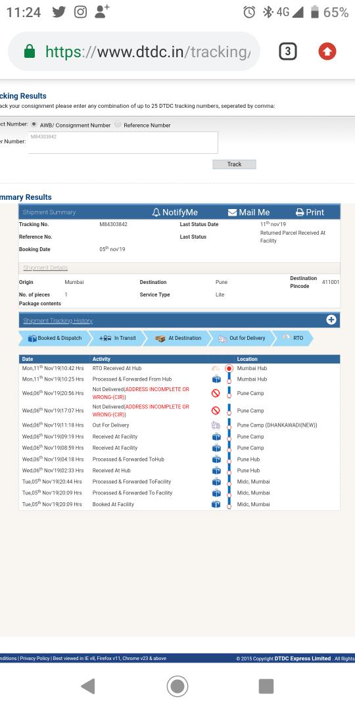
Task: Click the 'Out For Delivery' activity text
Action: (111, 425)
